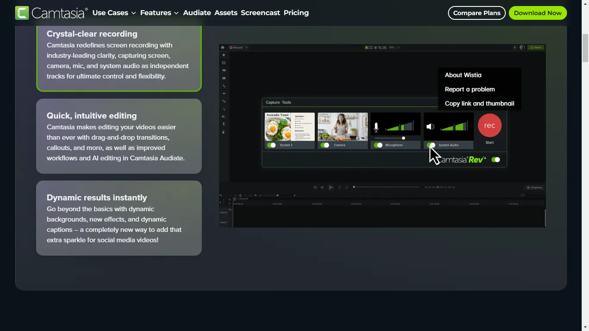Select the Dynamic results instantly card

(119, 218)
